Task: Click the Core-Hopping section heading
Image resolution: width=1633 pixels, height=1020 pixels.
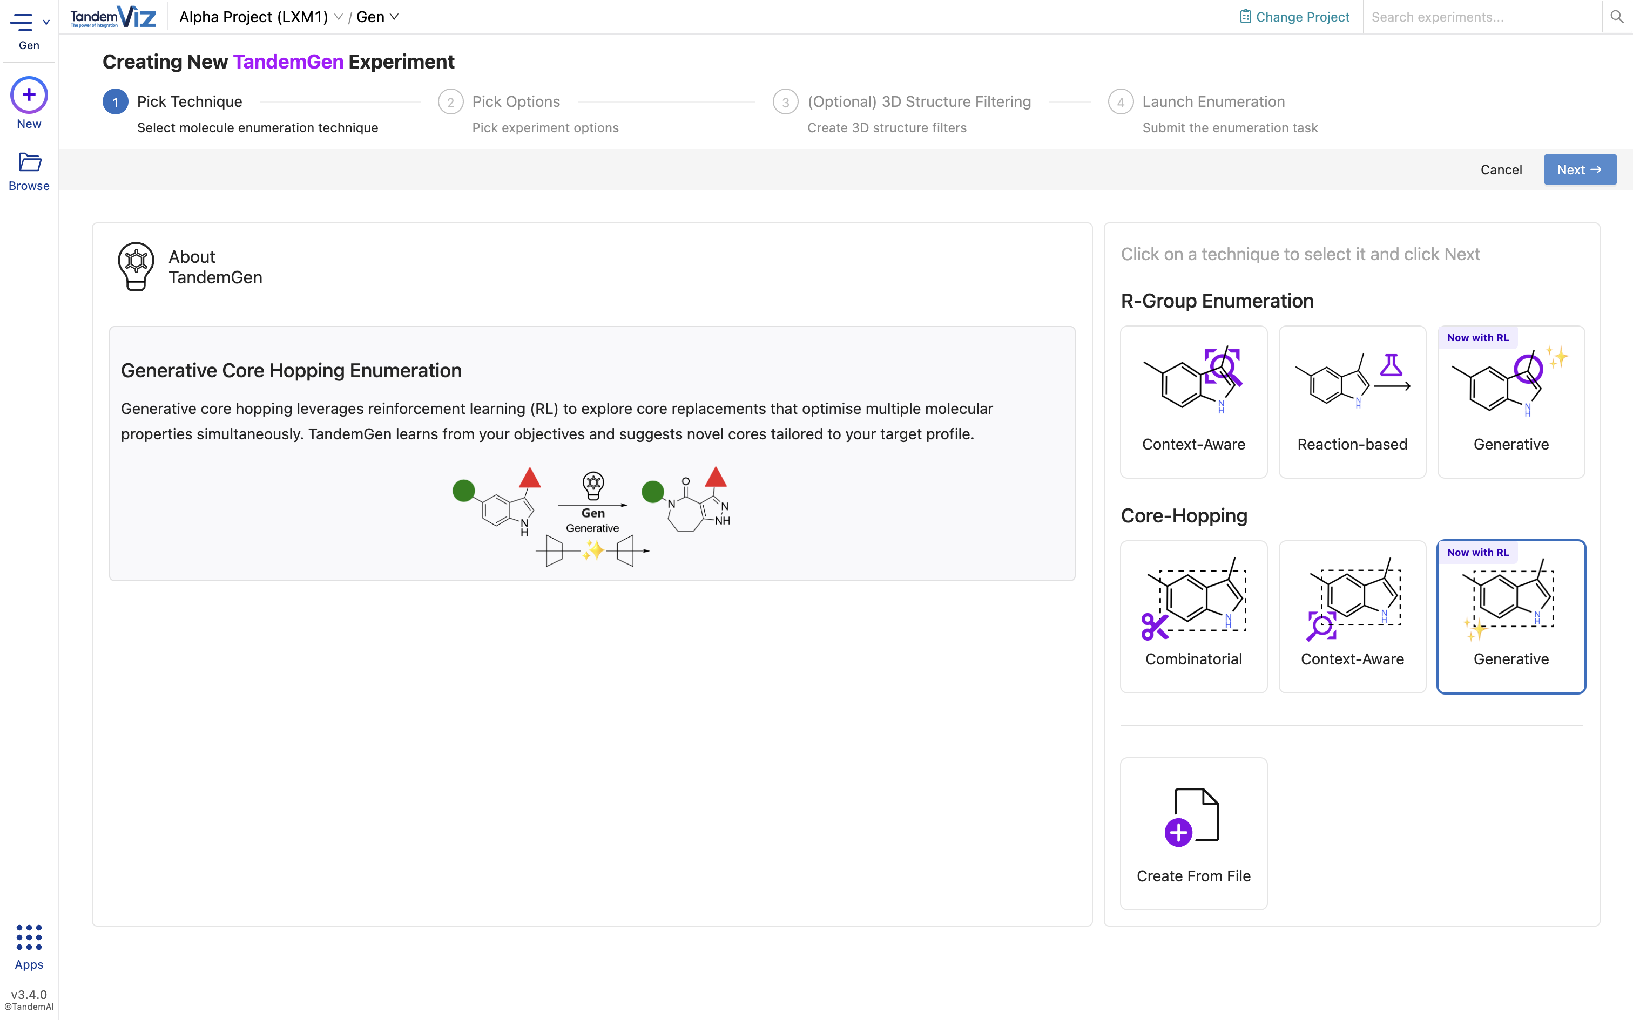Action: (1184, 515)
